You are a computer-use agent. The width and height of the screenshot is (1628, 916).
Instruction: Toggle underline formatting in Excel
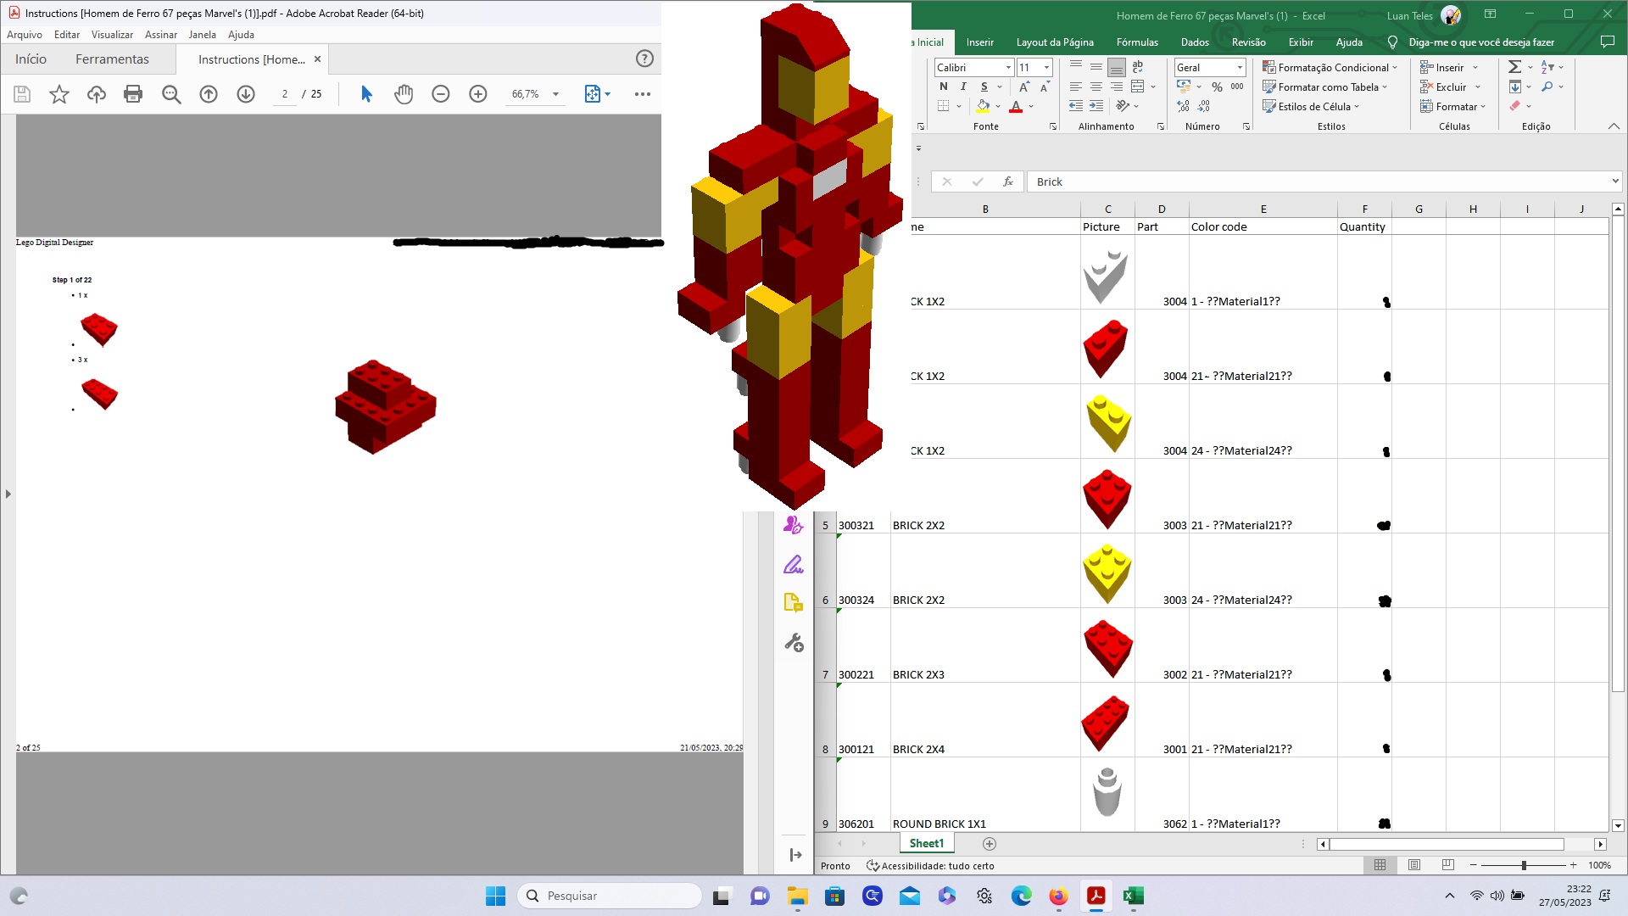984,87
